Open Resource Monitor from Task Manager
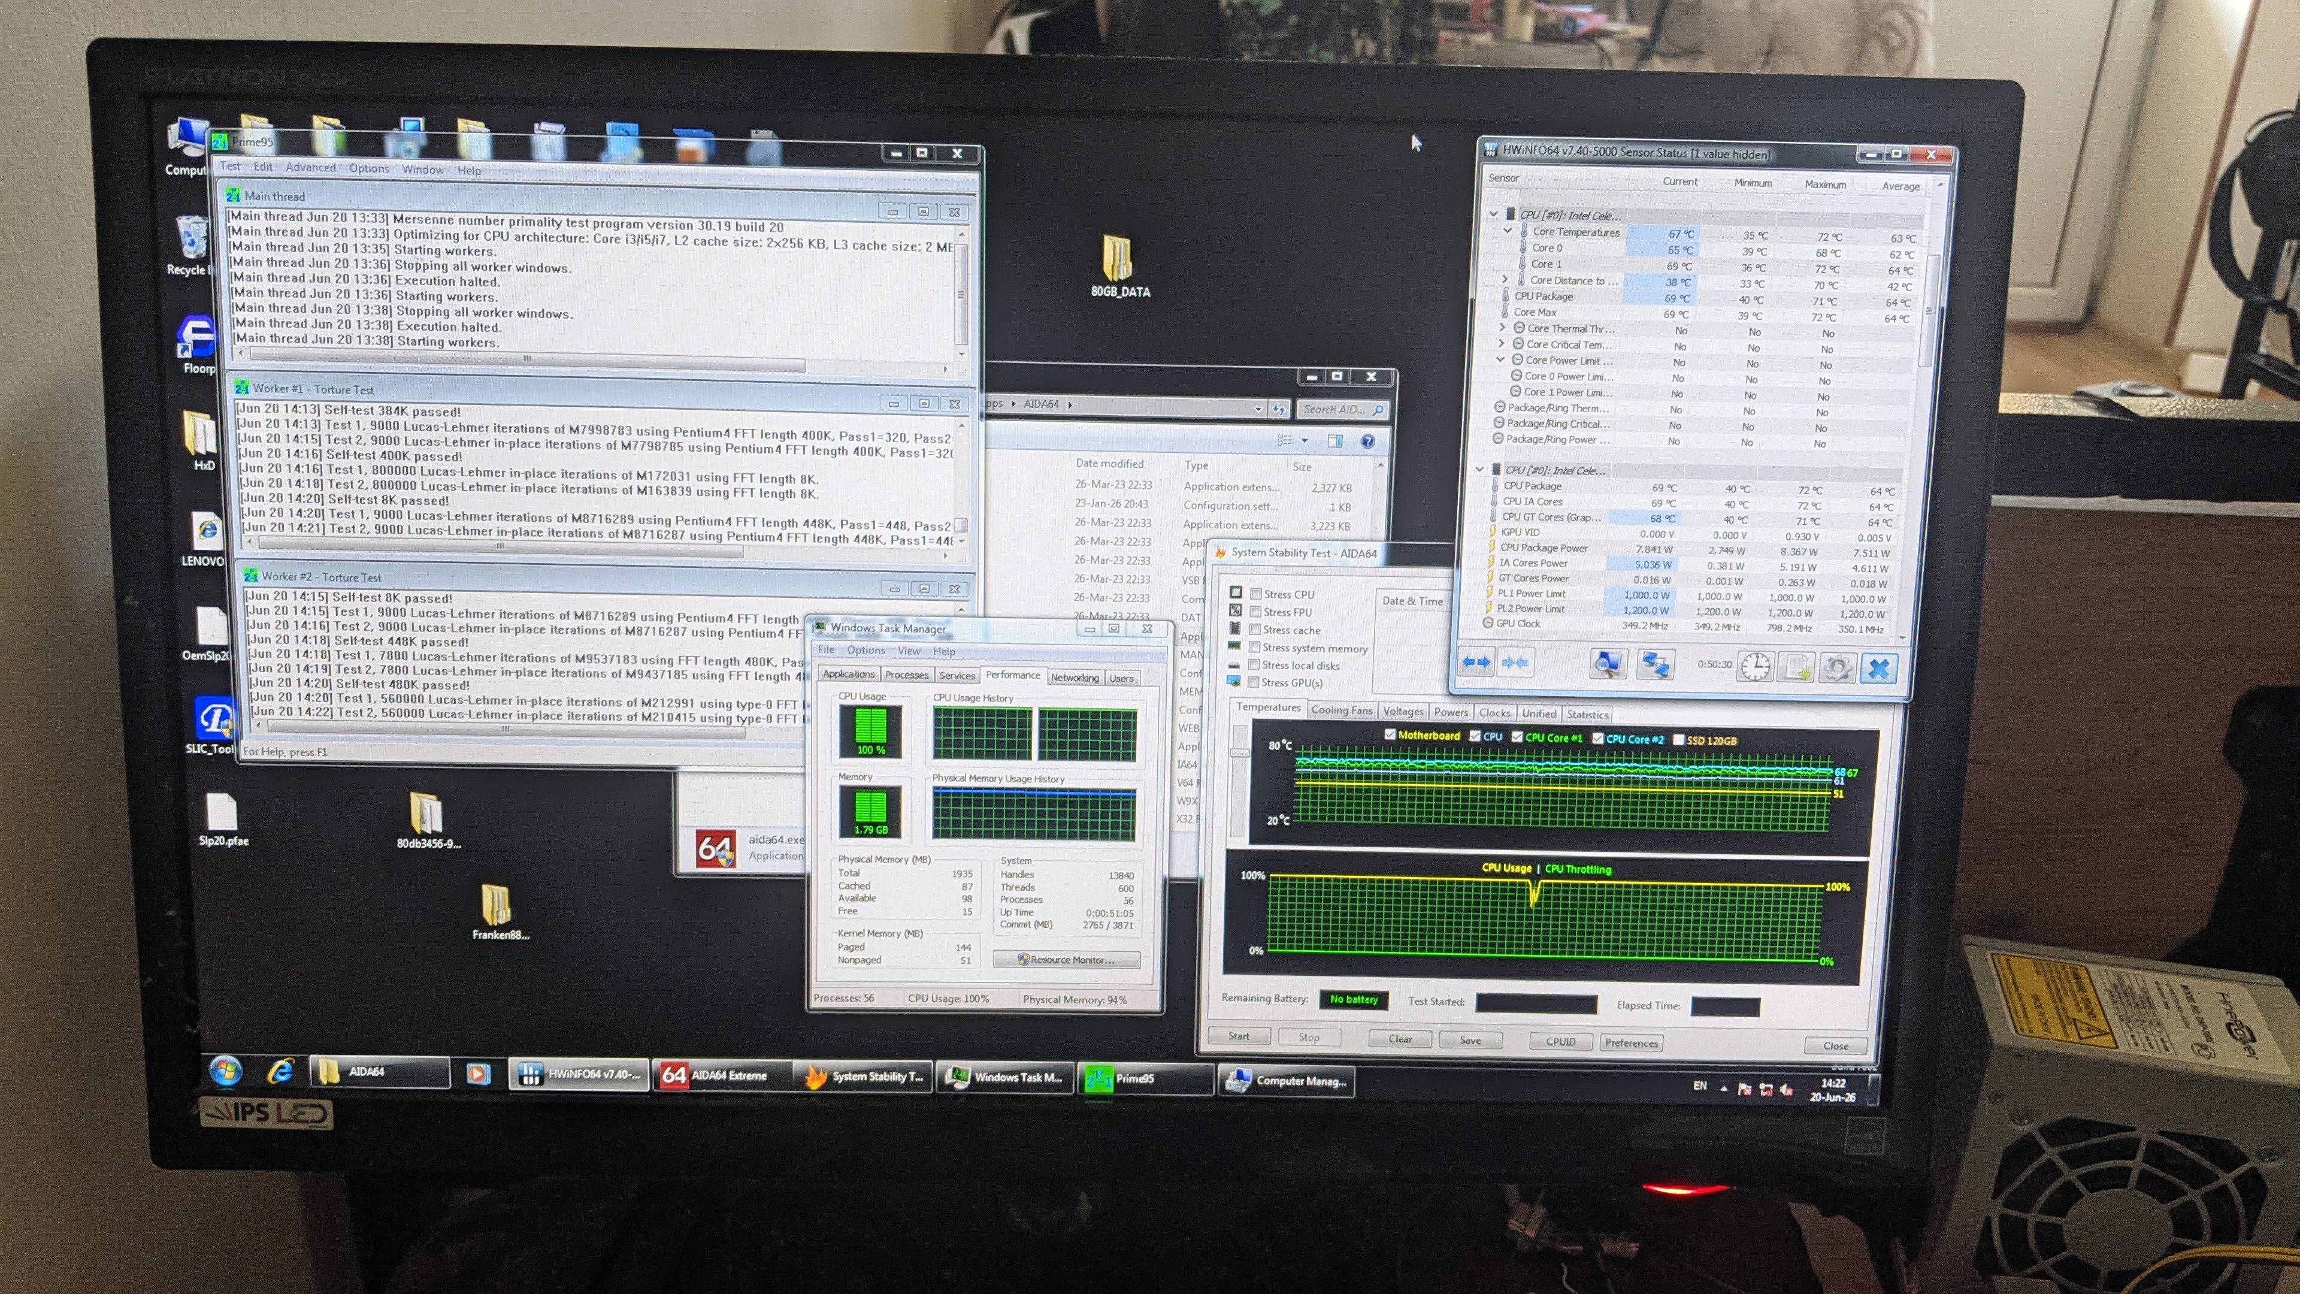 coord(1066,959)
